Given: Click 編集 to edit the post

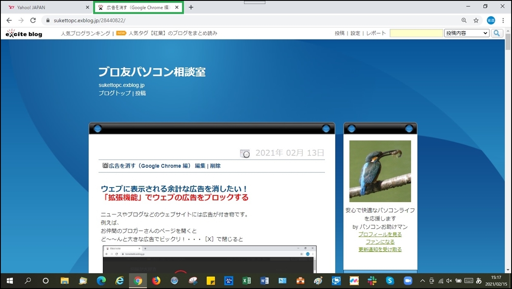Looking at the screenshot, I should click(x=200, y=166).
